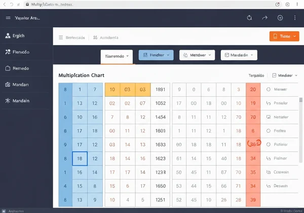Click the orange header cell showing 10

[x=112, y=89]
